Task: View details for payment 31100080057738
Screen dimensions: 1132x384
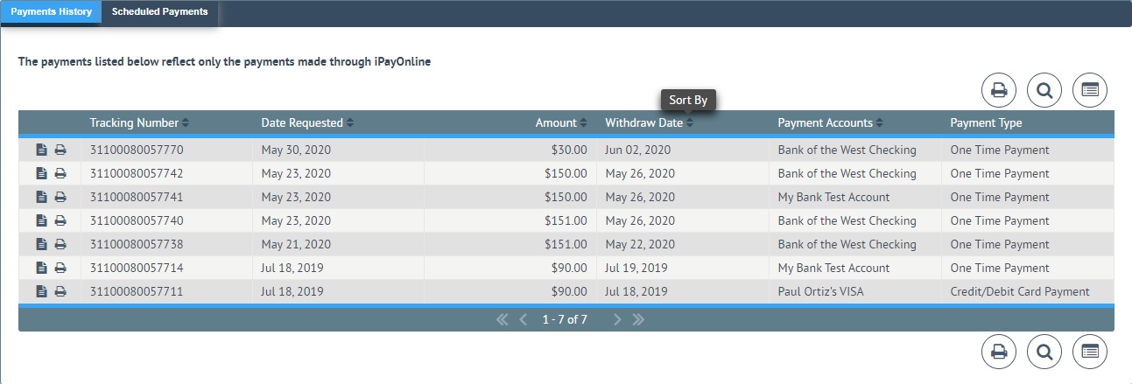Action: pyautogui.click(x=41, y=244)
